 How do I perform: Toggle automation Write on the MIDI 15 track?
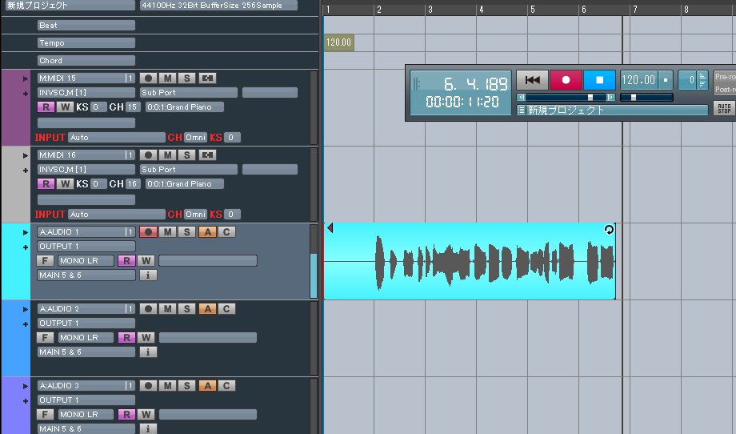click(x=65, y=107)
